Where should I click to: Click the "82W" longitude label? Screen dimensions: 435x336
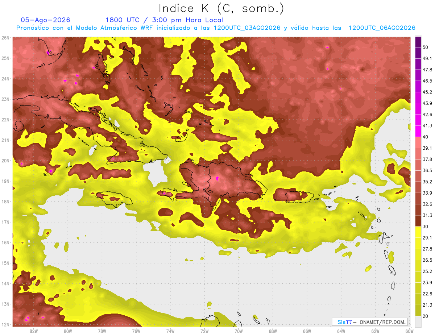tap(33, 331)
